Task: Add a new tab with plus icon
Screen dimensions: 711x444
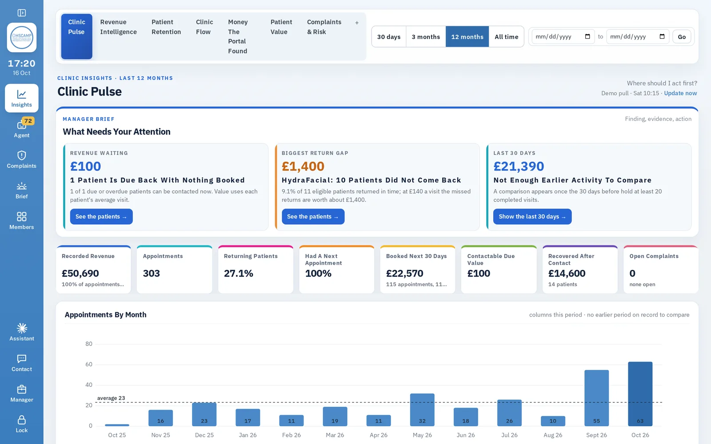Action: [357, 23]
